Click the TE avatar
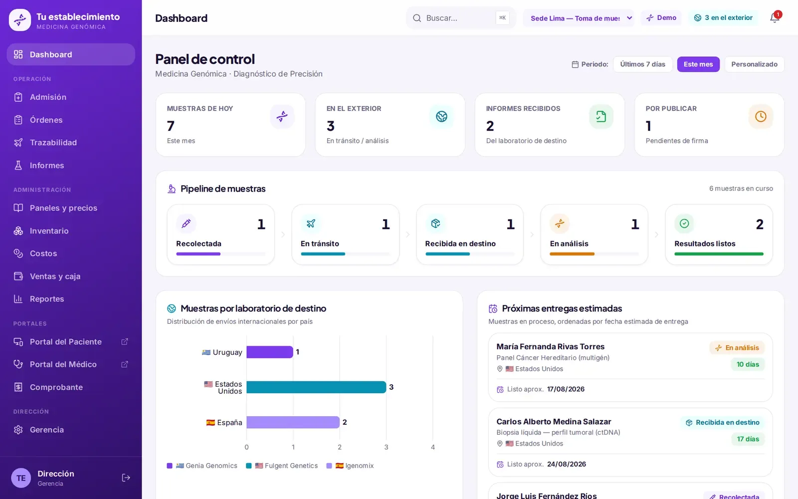The width and height of the screenshot is (798, 499). (x=21, y=478)
